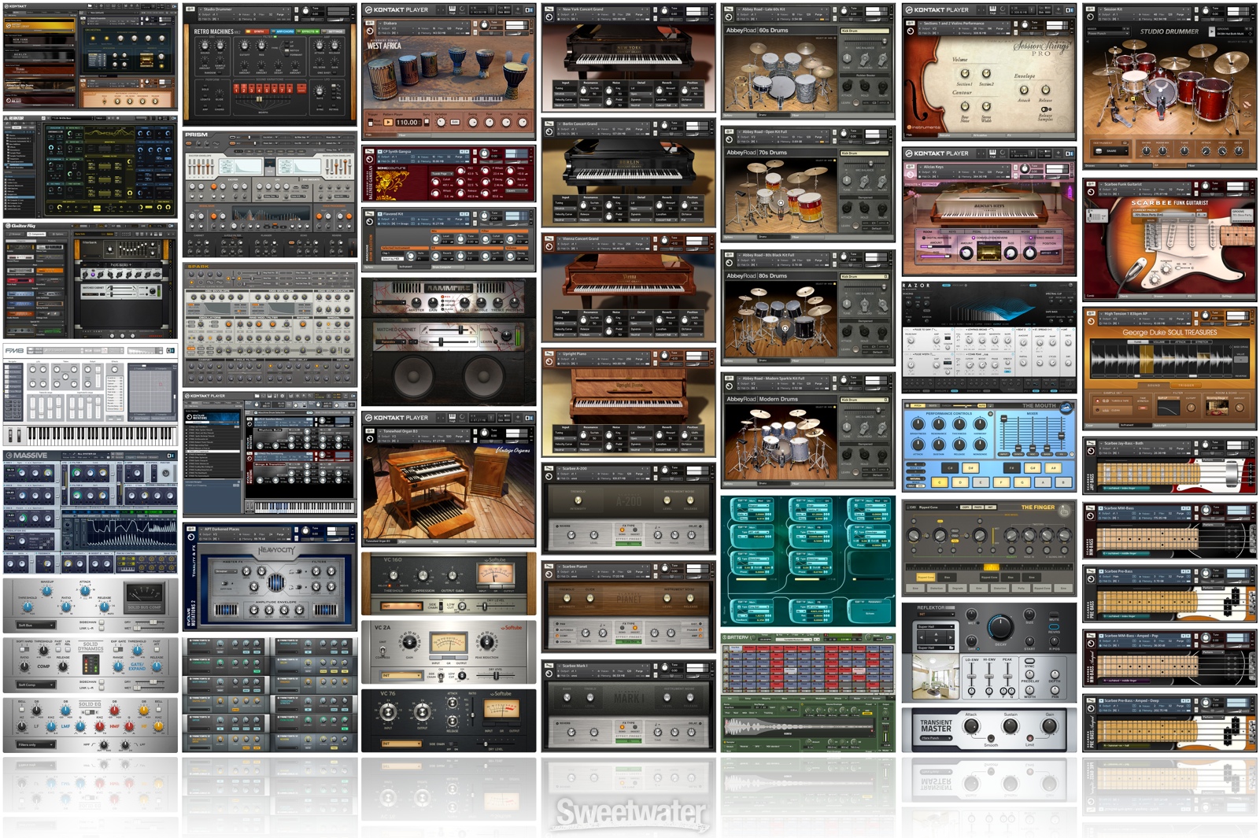Open The Mouth effect screenshot
The height and width of the screenshot is (838, 1260).
989,446
